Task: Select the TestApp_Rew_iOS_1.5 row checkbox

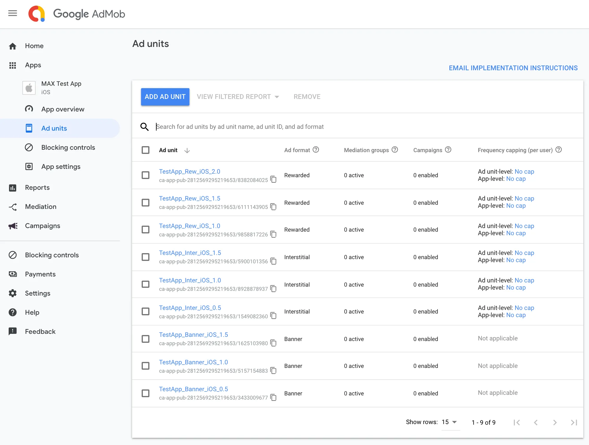Action: (x=146, y=202)
